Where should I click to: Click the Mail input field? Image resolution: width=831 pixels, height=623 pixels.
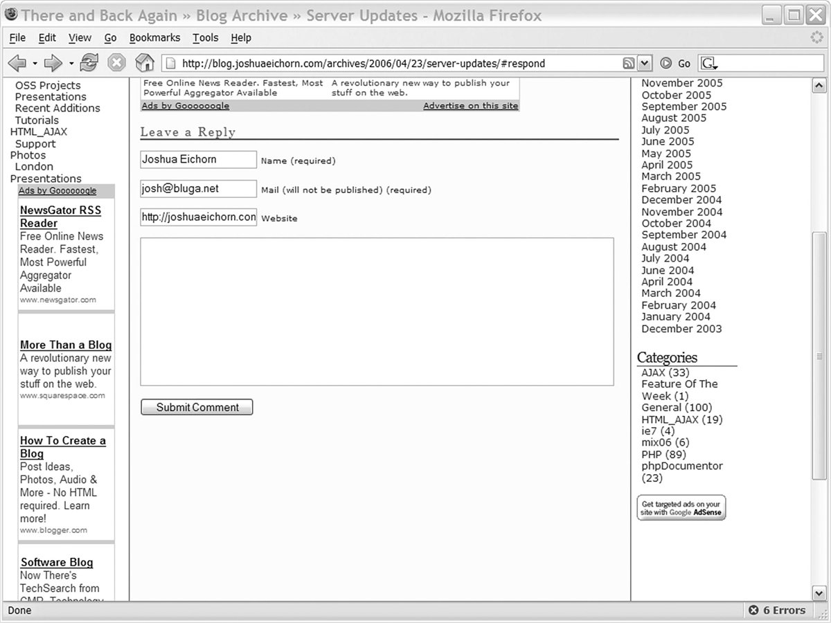tap(198, 188)
